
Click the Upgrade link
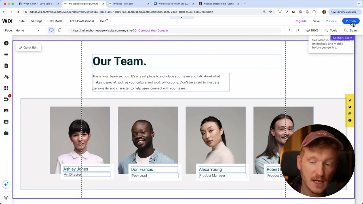pos(300,21)
